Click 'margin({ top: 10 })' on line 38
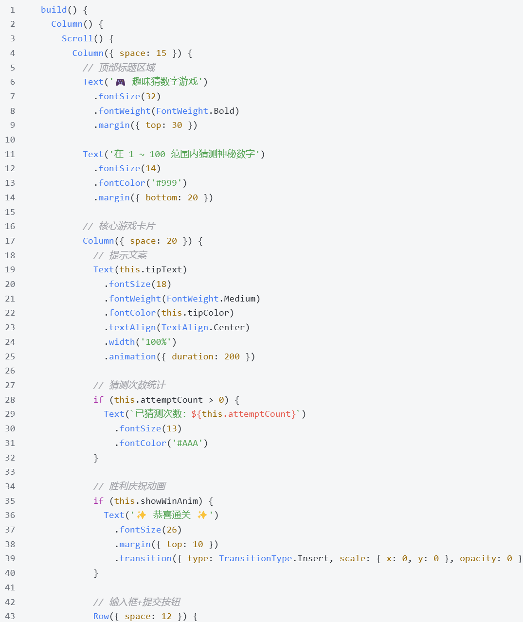 pos(169,544)
